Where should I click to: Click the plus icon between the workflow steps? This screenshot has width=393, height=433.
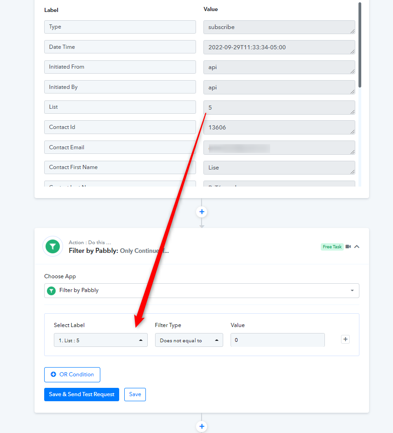(x=202, y=212)
